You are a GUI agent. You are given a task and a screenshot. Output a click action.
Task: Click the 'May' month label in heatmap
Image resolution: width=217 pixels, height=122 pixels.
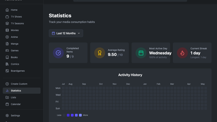point(203,84)
